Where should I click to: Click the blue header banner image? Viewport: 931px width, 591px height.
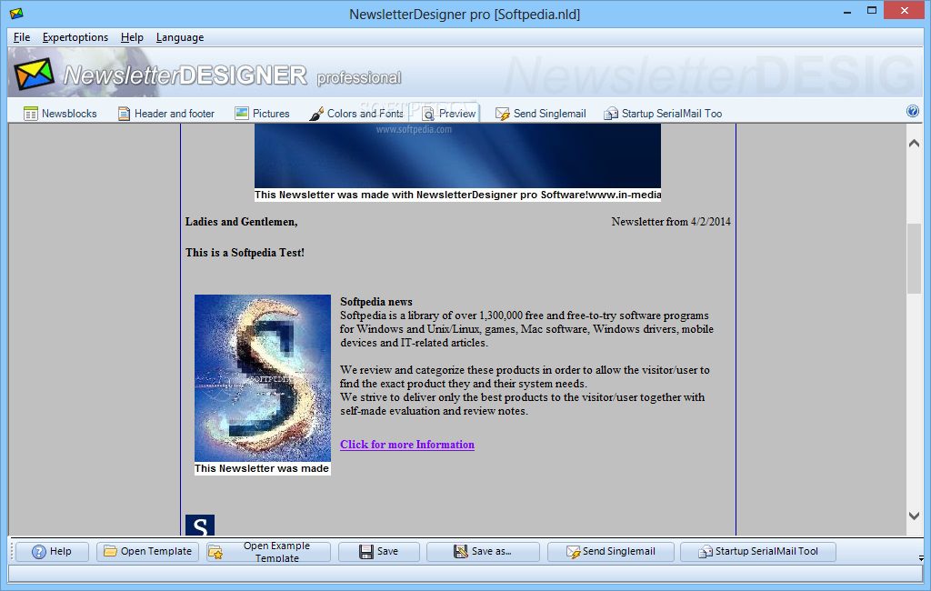(457, 155)
